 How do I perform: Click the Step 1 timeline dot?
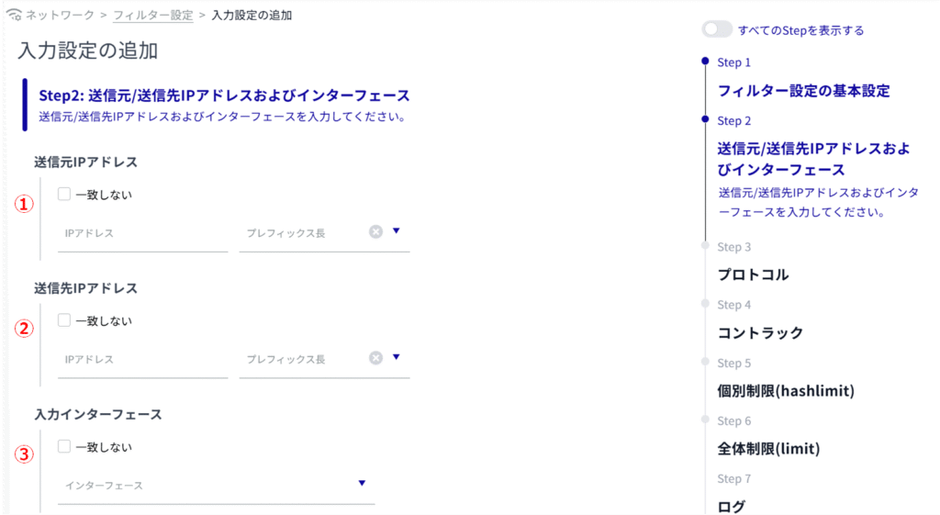pyautogui.click(x=705, y=62)
